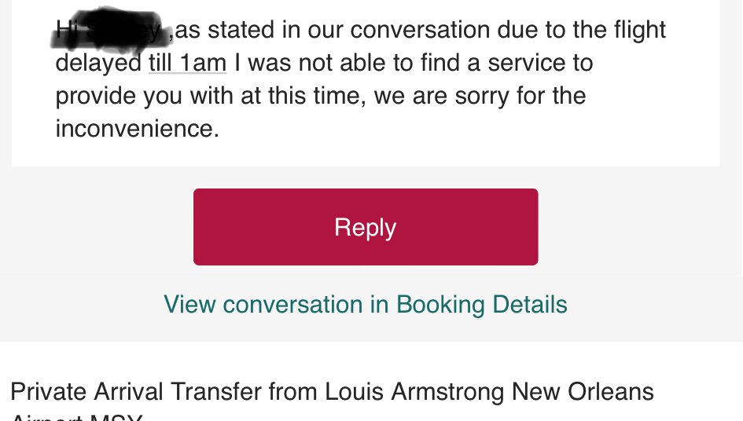Click the words "Private Arrival Transfer"
Viewport: 743px width, 421px height.
coord(135,392)
